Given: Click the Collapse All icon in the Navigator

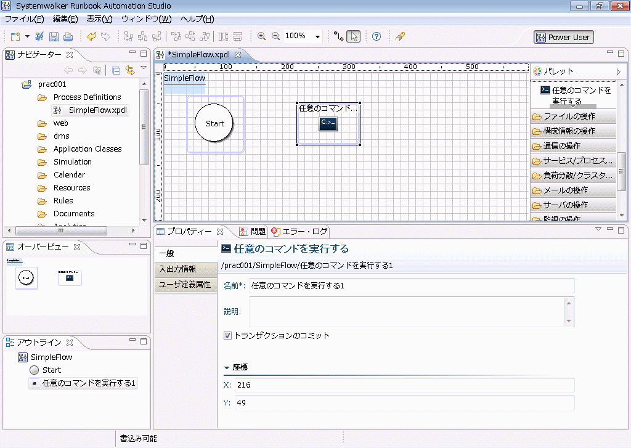Looking at the screenshot, I should [x=116, y=71].
